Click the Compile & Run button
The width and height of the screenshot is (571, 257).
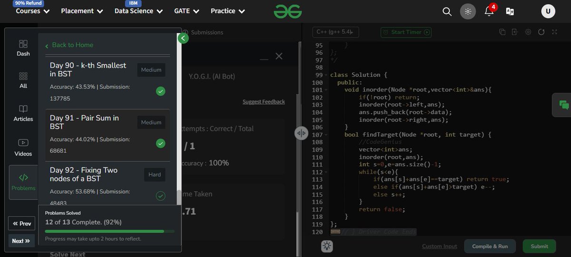(x=490, y=246)
